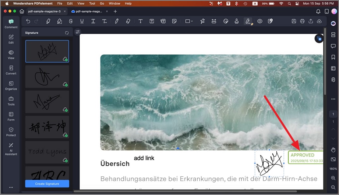Select the Todd Lyons signature
This screenshot has height=195, width=339.
pyautogui.click(x=47, y=152)
